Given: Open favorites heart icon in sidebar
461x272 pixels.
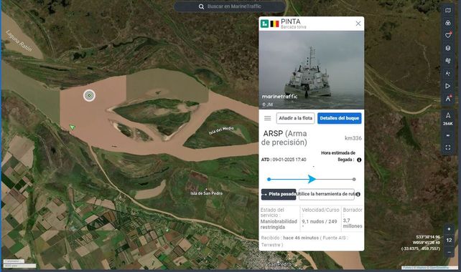Looking at the screenshot, I should tap(448, 35).
